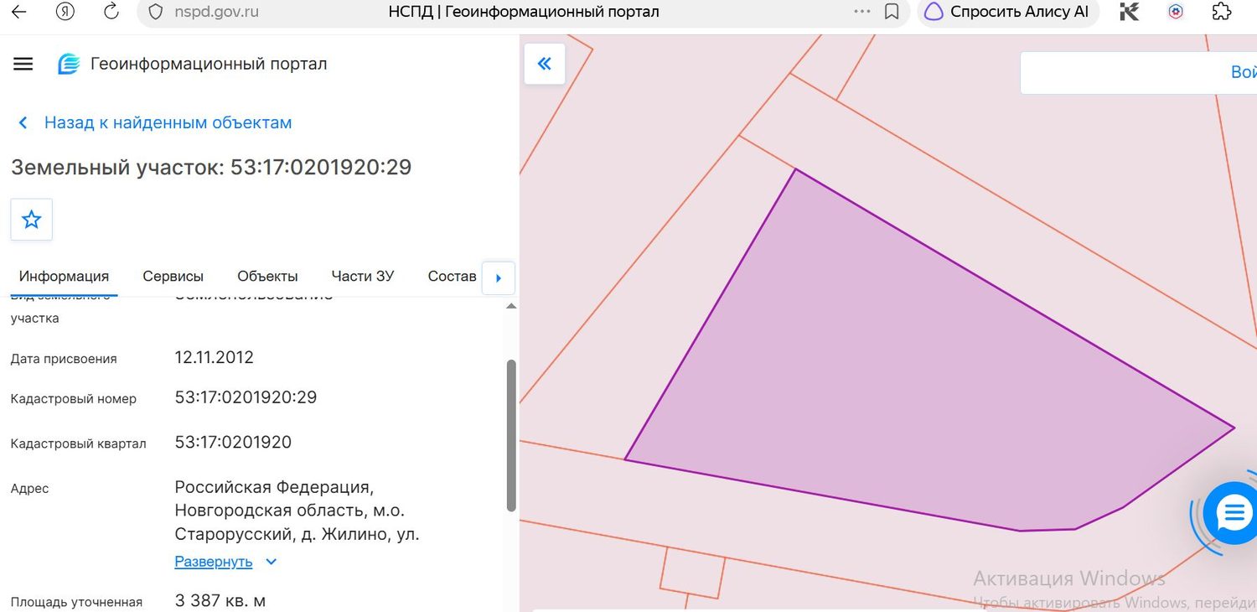Open the 'Объекты' tab
The image size is (1257, 612).
coord(267,277)
